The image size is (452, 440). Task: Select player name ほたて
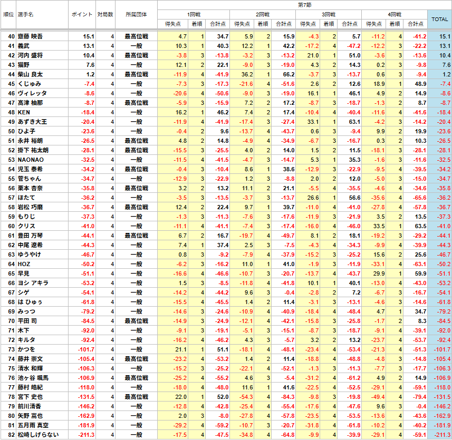pos(26,198)
